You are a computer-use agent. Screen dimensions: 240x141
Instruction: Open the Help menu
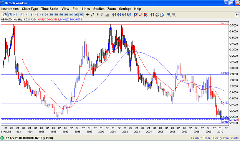(x=137, y=9)
